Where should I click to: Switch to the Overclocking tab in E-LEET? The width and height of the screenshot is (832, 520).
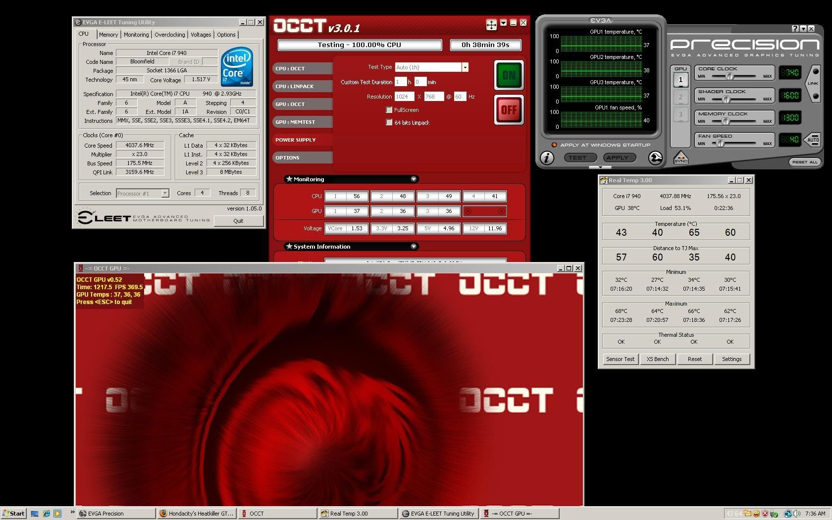click(169, 35)
